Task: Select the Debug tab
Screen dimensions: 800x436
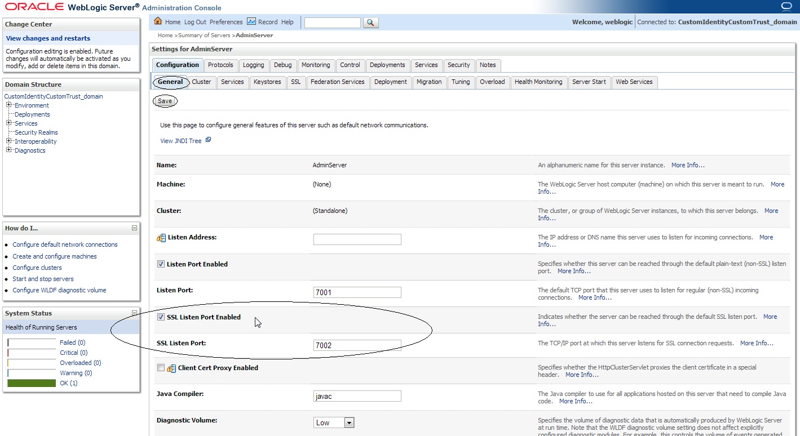Action: (283, 65)
